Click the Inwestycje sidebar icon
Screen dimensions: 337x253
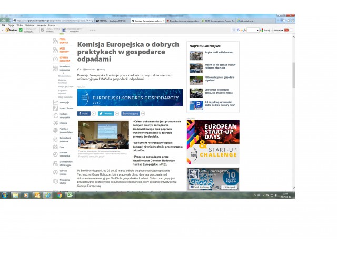pyautogui.click(x=55, y=102)
